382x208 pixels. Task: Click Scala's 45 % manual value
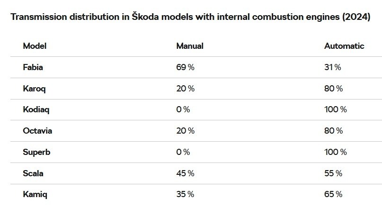185,173
